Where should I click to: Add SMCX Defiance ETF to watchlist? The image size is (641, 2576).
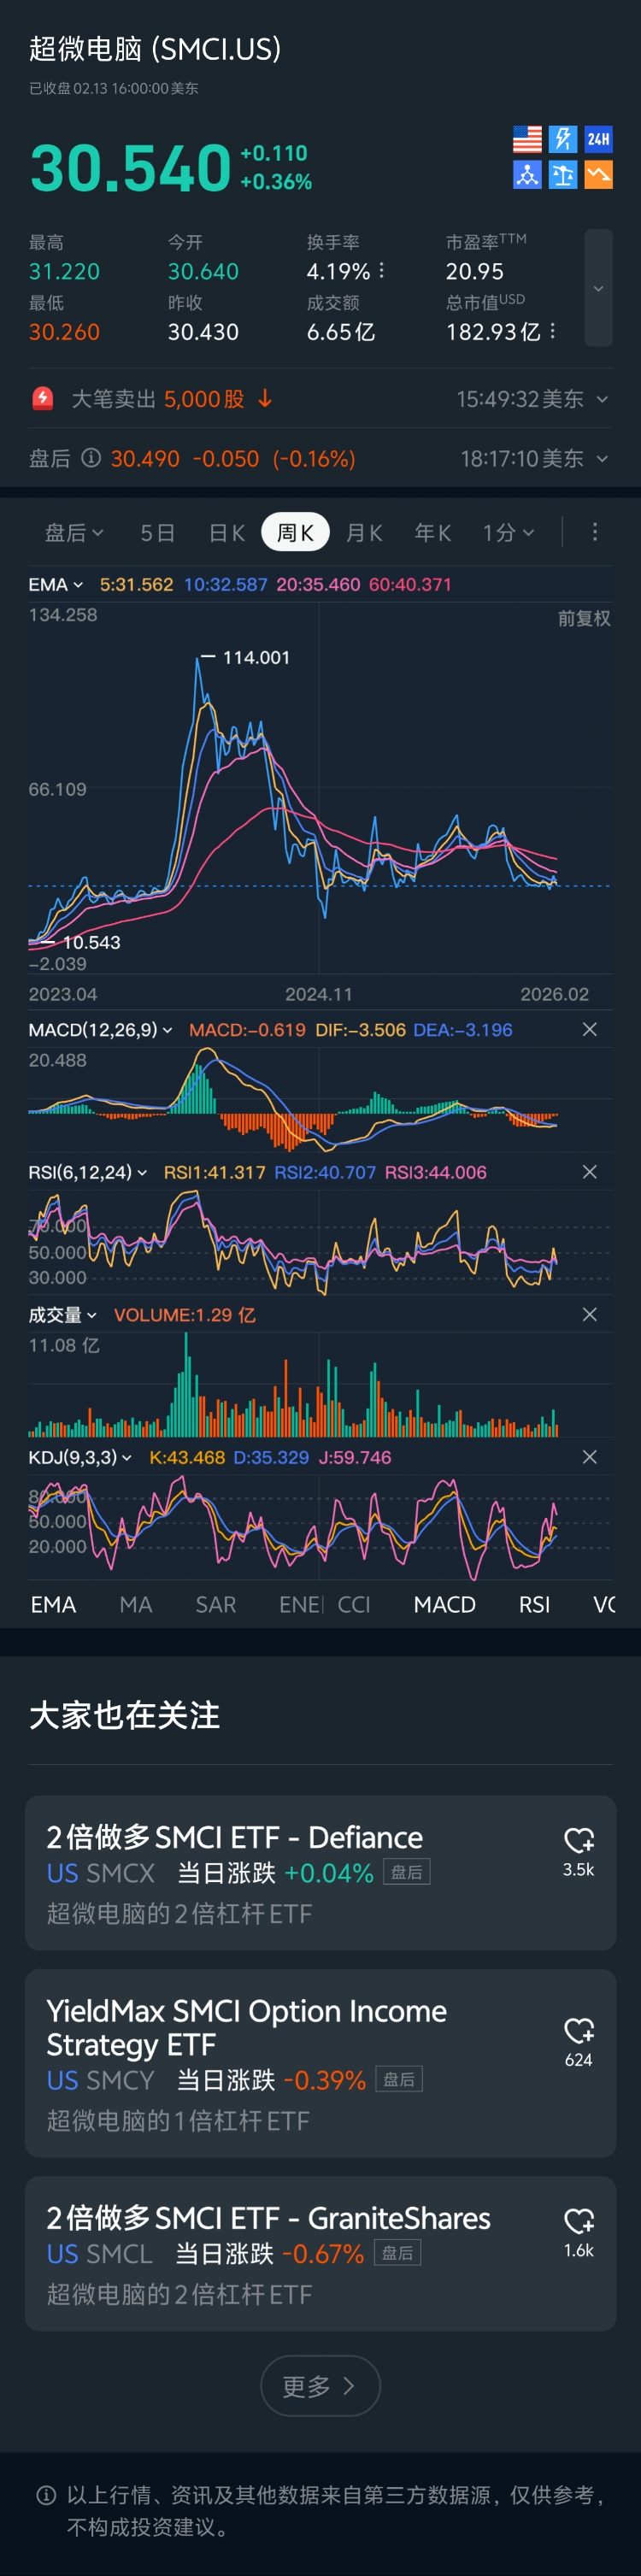pos(579,1840)
